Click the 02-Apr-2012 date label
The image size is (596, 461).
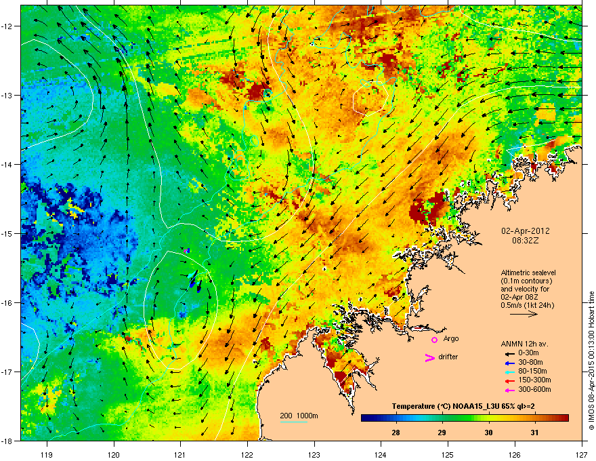pyautogui.click(x=526, y=231)
